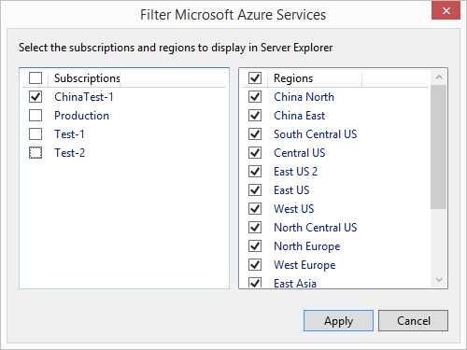Image resolution: width=467 pixels, height=350 pixels.
Task: Click the Regions list scroll-down arrow
Action: (x=439, y=280)
